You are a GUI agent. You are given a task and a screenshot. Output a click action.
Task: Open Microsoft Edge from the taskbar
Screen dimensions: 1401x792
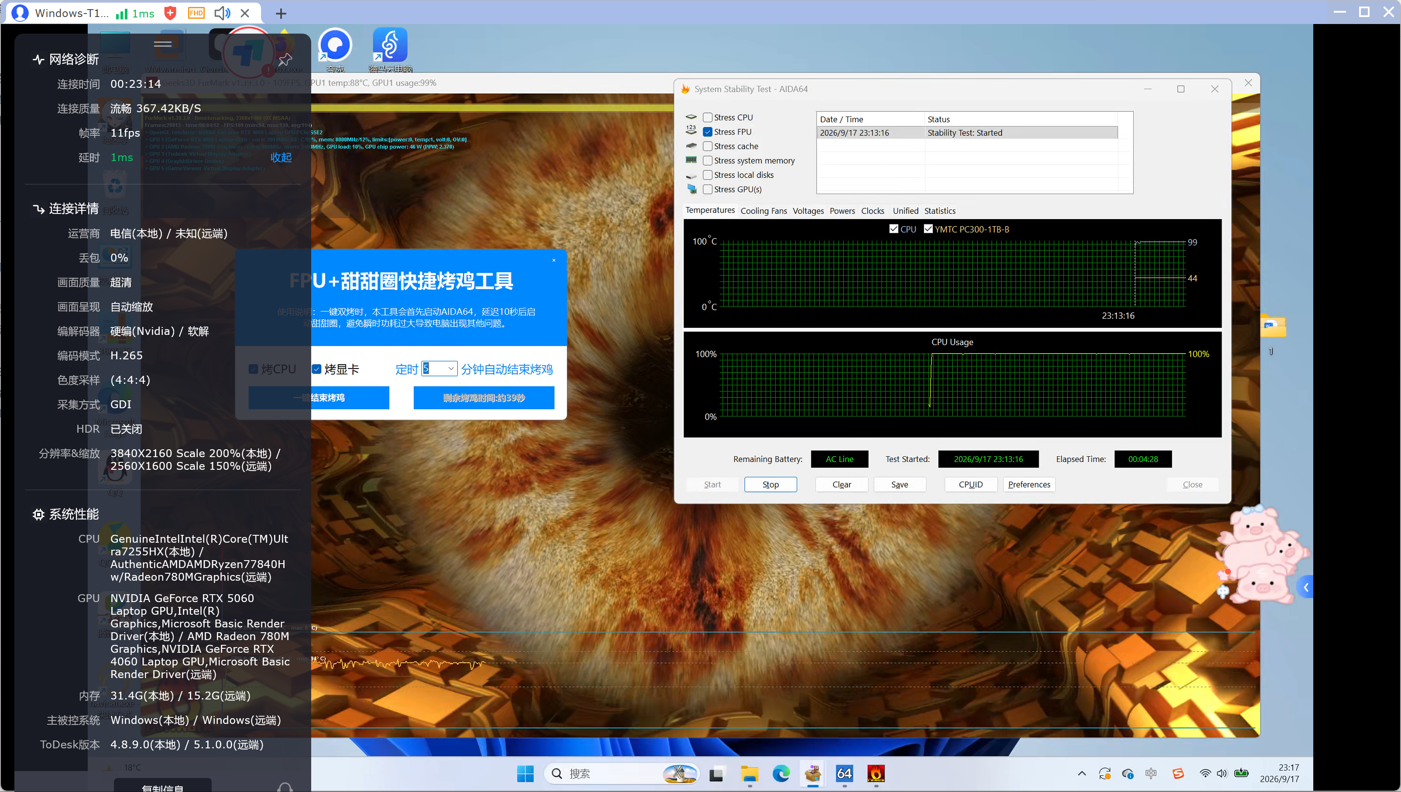pyautogui.click(x=781, y=773)
